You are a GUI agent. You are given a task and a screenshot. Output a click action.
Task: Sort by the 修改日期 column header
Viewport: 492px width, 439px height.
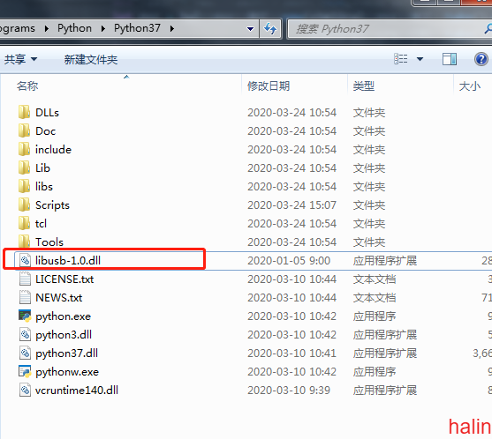click(269, 86)
